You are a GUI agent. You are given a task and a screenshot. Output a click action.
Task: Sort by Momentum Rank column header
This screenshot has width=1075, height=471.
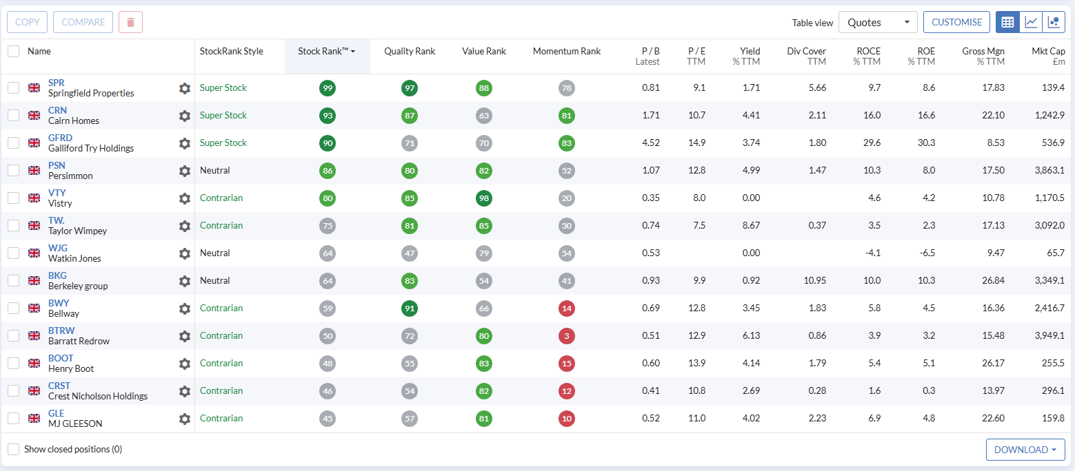coord(567,51)
